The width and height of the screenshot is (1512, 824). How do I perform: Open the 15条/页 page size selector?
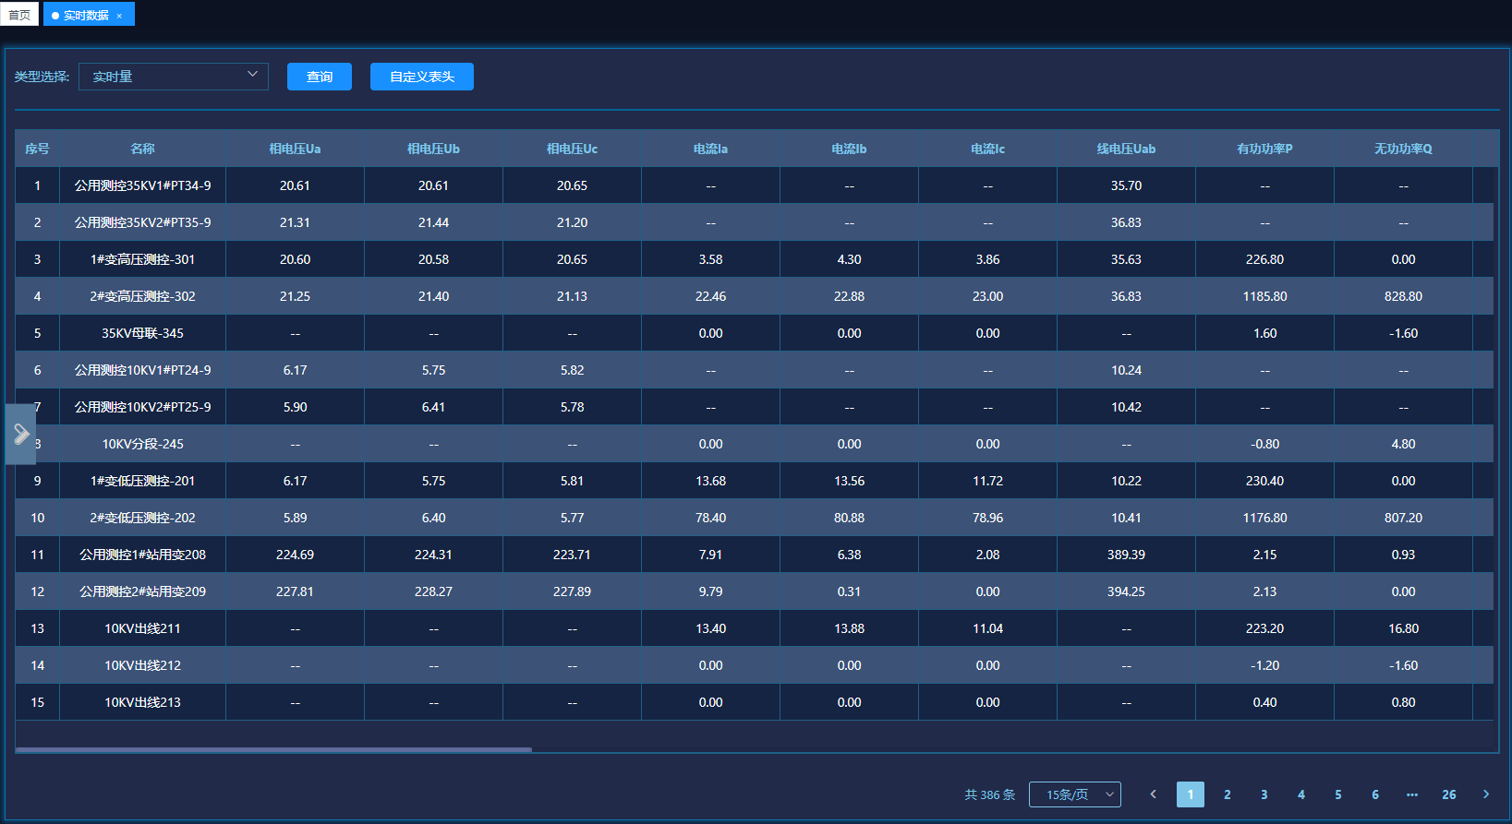click(x=1074, y=794)
